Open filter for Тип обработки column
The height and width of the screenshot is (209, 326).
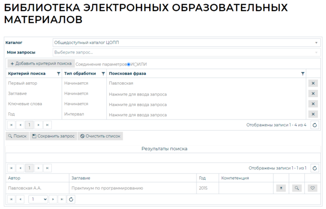(103, 74)
